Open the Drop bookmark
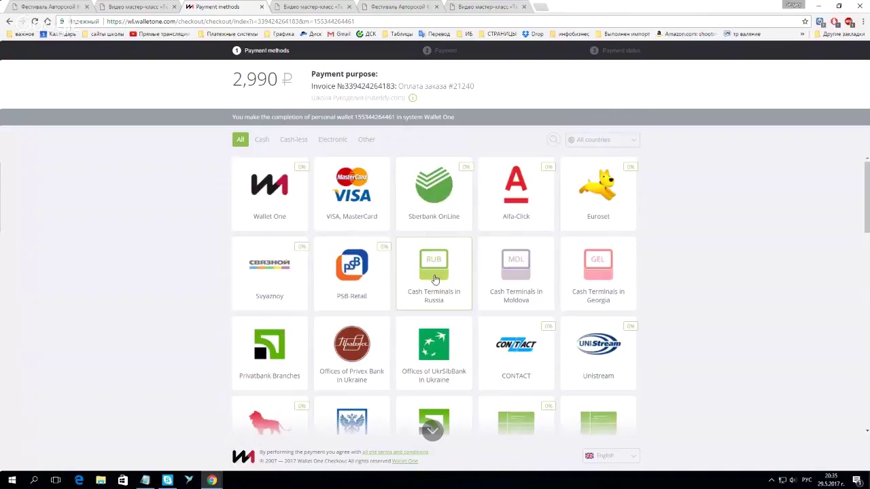This screenshot has height=489, width=870. [x=533, y=34]
